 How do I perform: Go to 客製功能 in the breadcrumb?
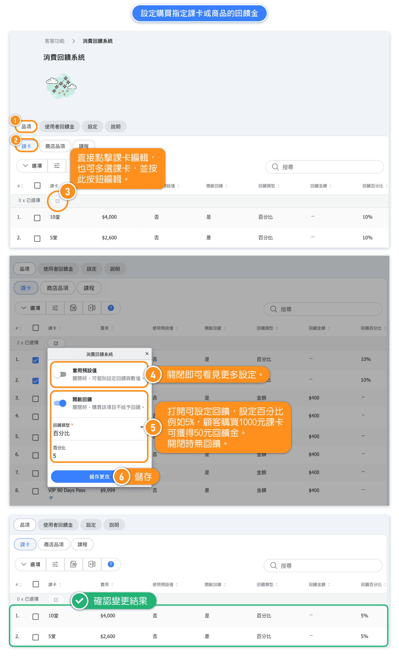pyautogui.click(x=54, y=41)
